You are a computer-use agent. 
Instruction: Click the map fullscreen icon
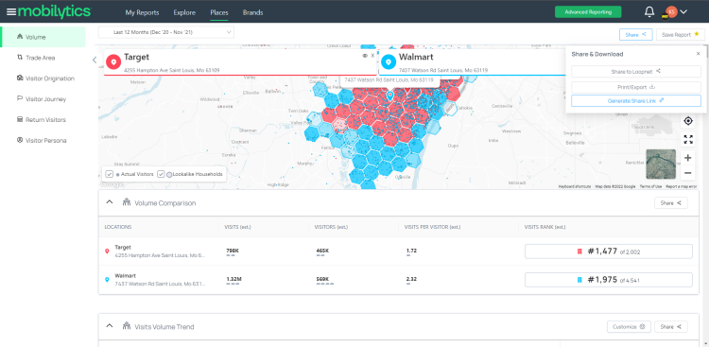tap(688, 139)
